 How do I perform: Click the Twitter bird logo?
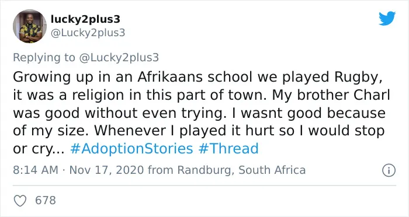(387, 18)
